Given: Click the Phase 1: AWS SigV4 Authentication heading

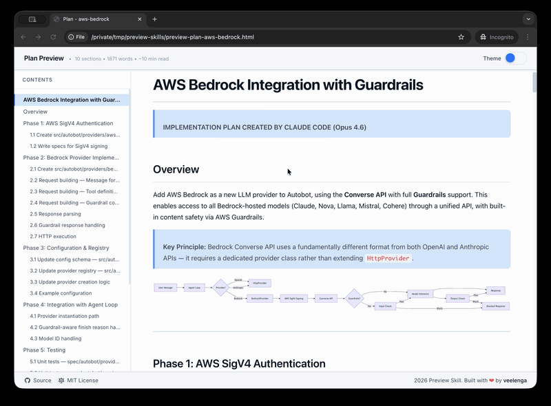Looking at the screenshot, I should pyautogui.click(x=239, y=363).
